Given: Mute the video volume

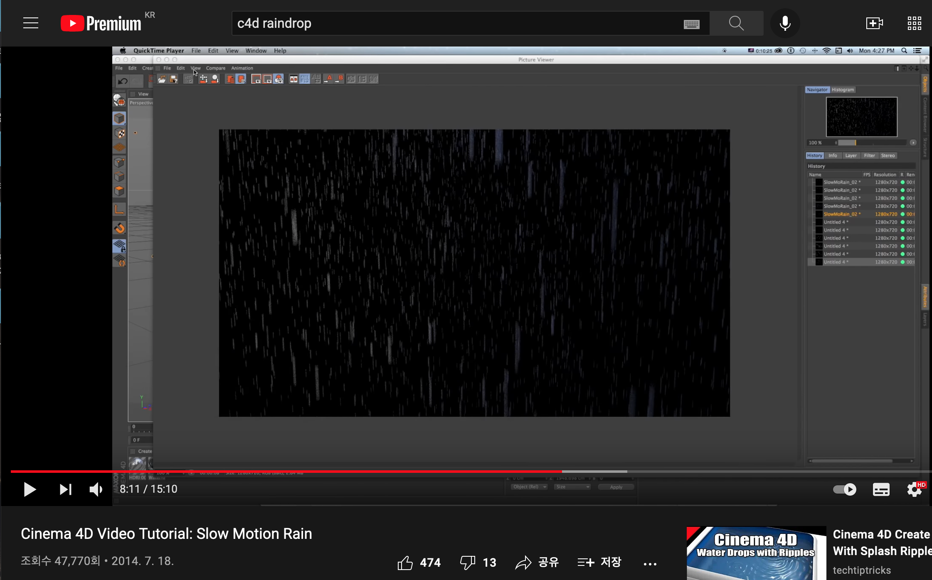Looking at the screenshot, I should (x=96, y=489).
